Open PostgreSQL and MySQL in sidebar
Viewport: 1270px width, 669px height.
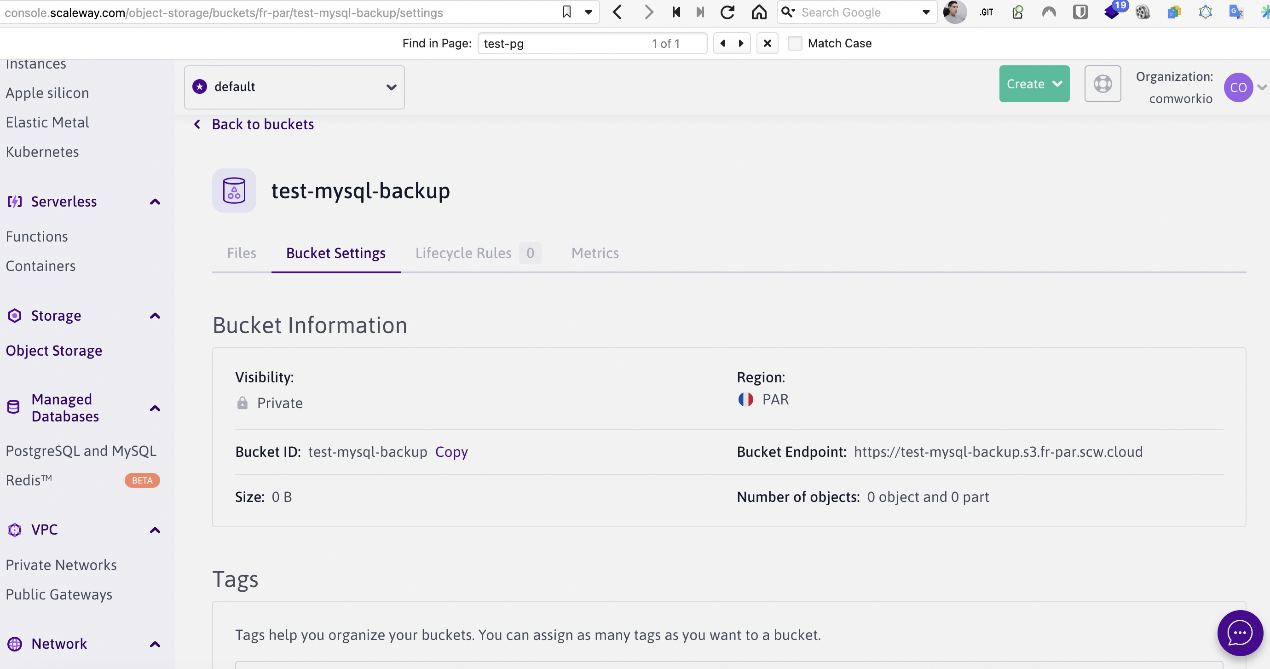[81, 451]
